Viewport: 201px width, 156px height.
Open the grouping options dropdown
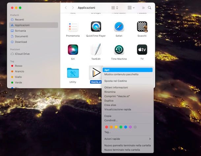(131, 8)
